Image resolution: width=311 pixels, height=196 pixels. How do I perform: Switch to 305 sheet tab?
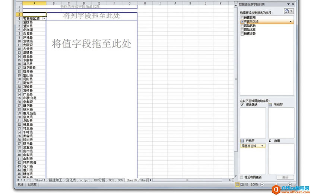pyautogui.click(x=120, y=180)
